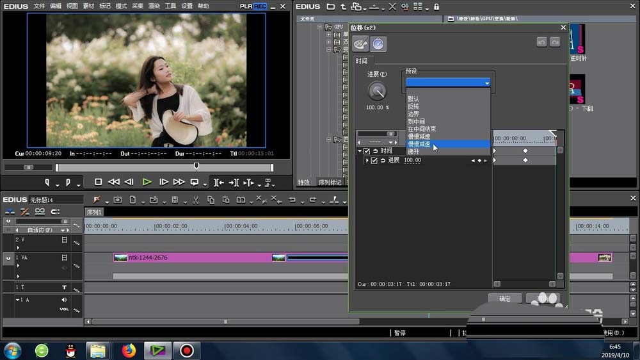This screenshot has width=640, height=360.
Task: Open the 自适应 timeline scale dropdown
Action: click(63, 230)
